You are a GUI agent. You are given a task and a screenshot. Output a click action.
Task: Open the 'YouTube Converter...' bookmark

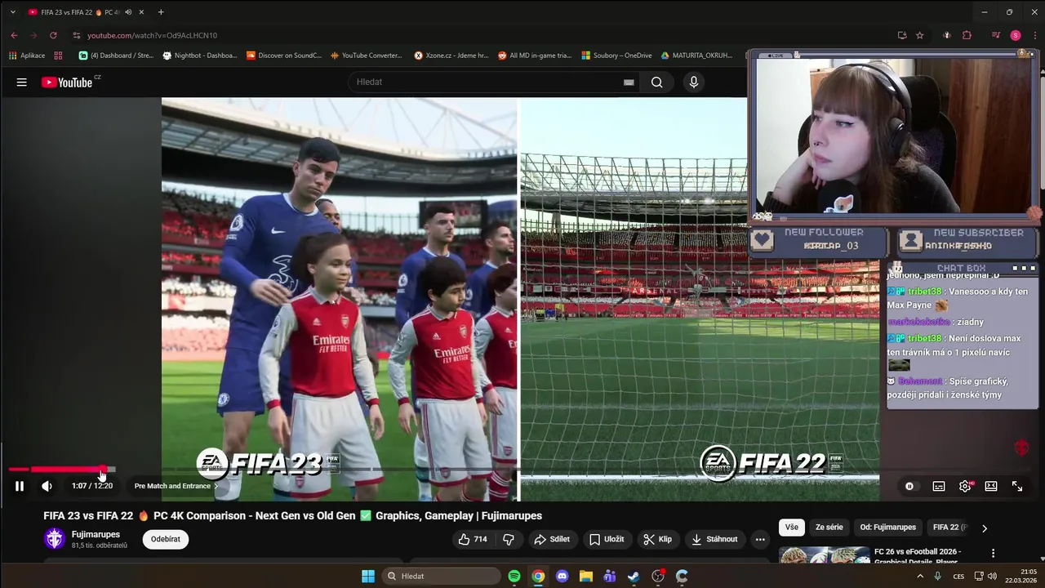pos(366,56)
